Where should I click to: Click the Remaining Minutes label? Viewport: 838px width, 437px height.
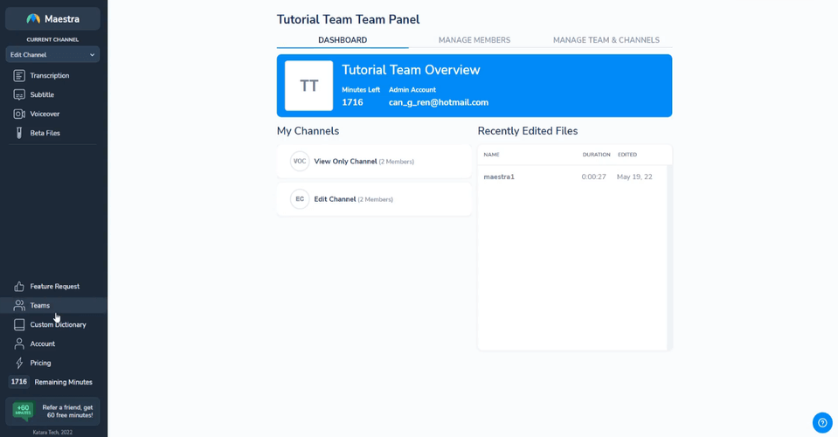(x=64, y=382)
